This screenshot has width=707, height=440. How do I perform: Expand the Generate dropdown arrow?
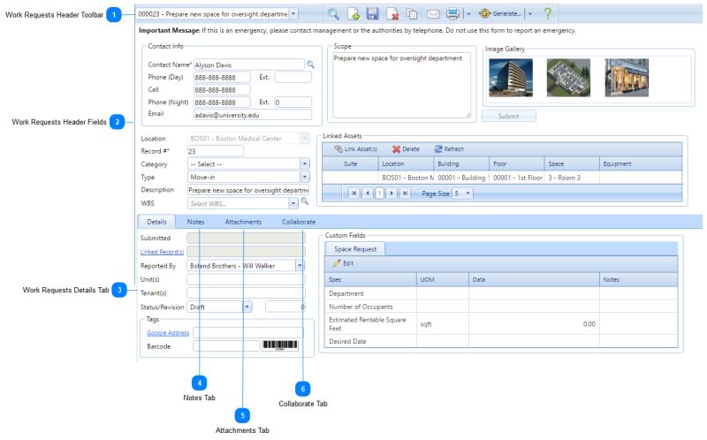[530, 14]
